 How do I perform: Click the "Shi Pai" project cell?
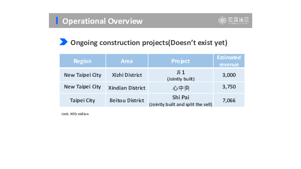181,100
